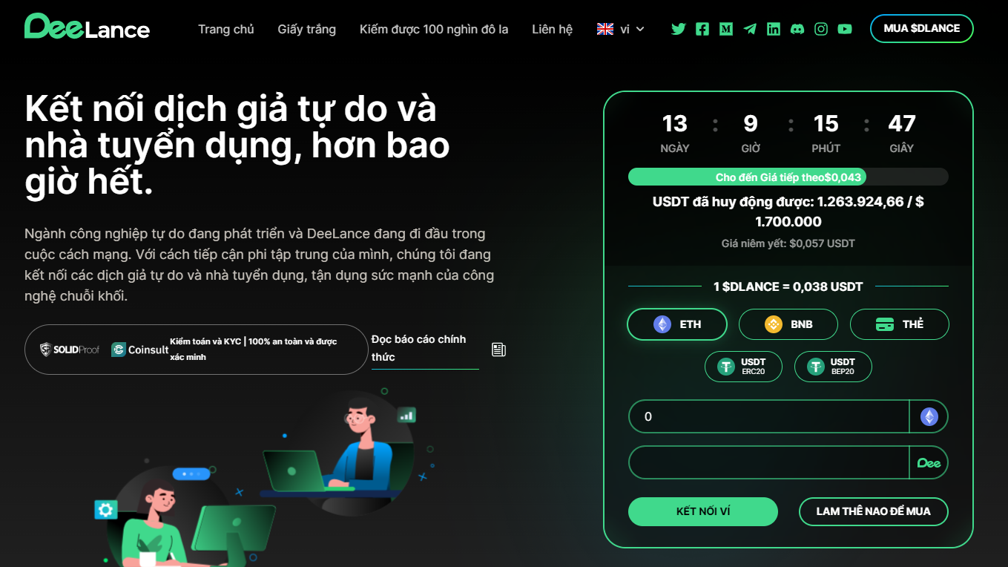The image size is (1008, 567).
Task: Click the presale progress bar
Action: (x=788, y=177)
